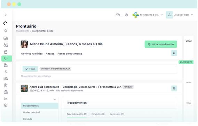Switch to the Procedimentos (0) tab
Screen dimensions: 198x126
click(x=77, y=114)
